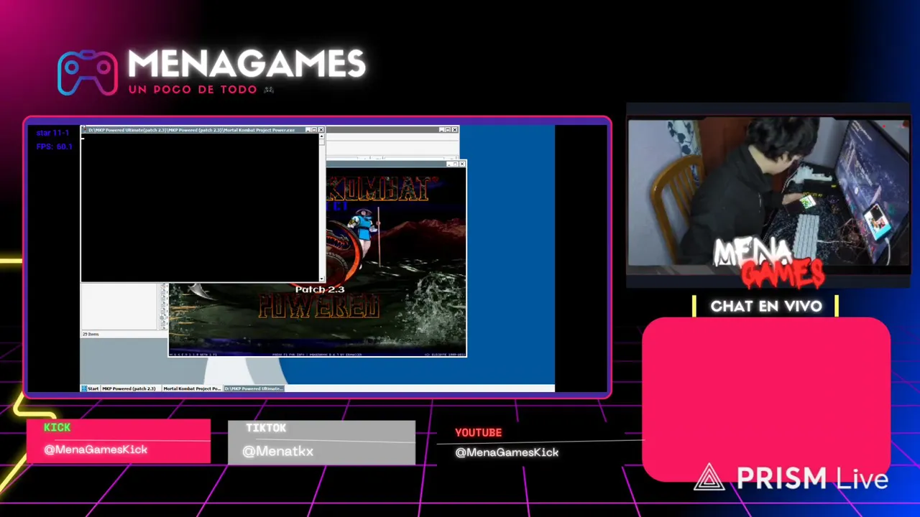Click the POWERED logo in game window
Viewport: 920px width, 517px height.
[318, 307]
